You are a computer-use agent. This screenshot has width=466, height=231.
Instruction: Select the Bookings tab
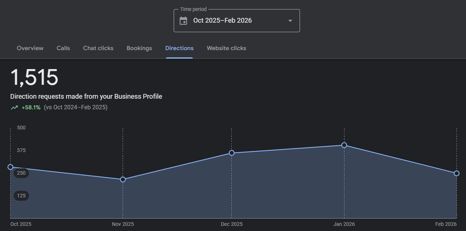[139, 48]
